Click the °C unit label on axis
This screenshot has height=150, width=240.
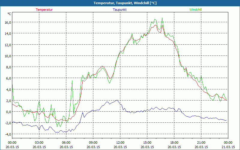9,14
